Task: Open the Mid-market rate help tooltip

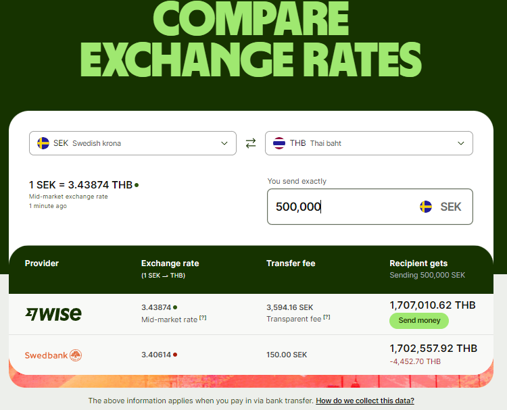Action: 203,319
